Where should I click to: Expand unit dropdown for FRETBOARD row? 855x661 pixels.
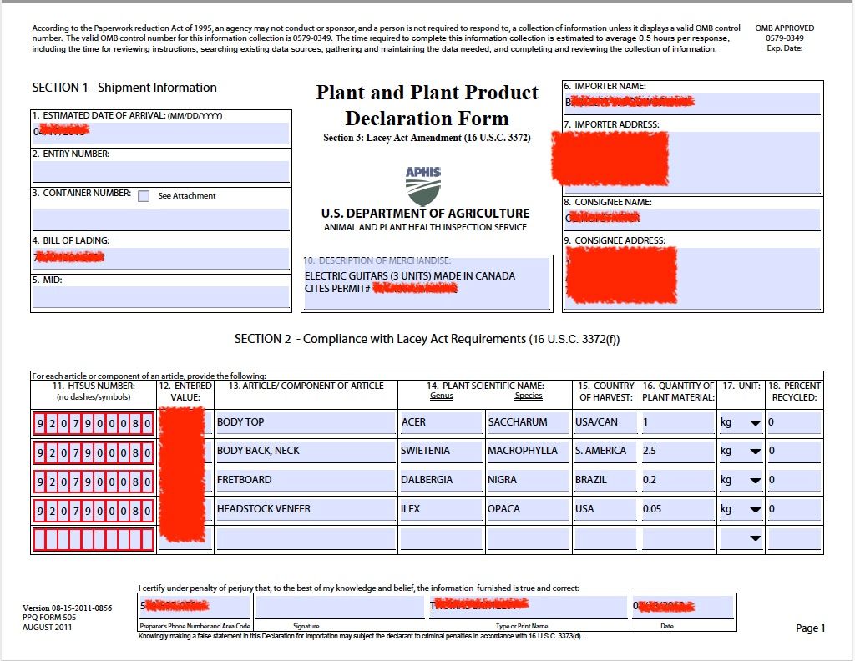click(x=755, y=481)
